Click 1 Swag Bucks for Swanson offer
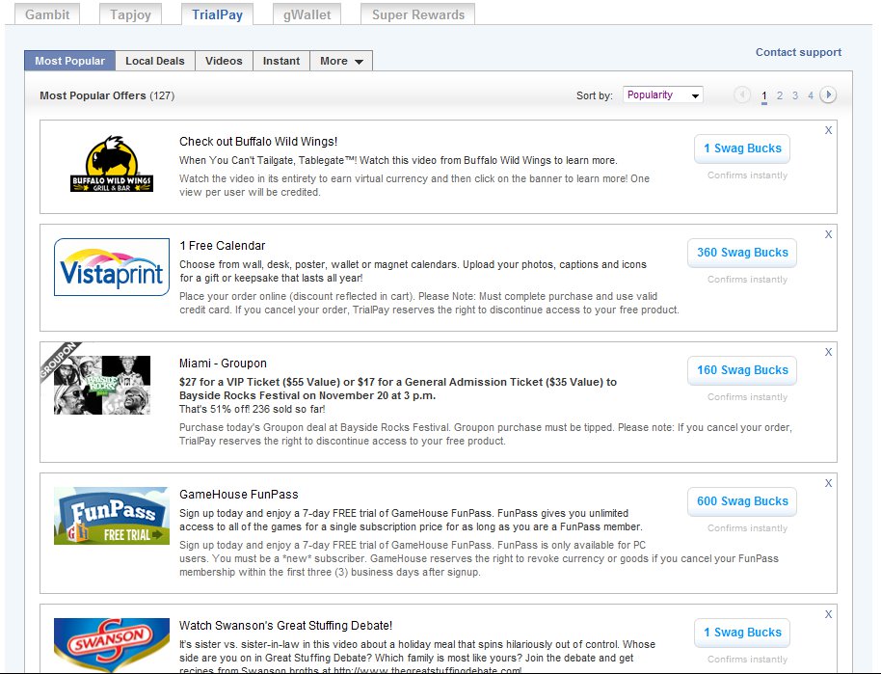Image resolution: width=881 pixels, height=674 pixels. (742, 633)
